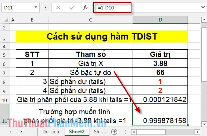Screen dimensions: 207x136
Task: Click the cell with value 66
Action: [160, 72]
